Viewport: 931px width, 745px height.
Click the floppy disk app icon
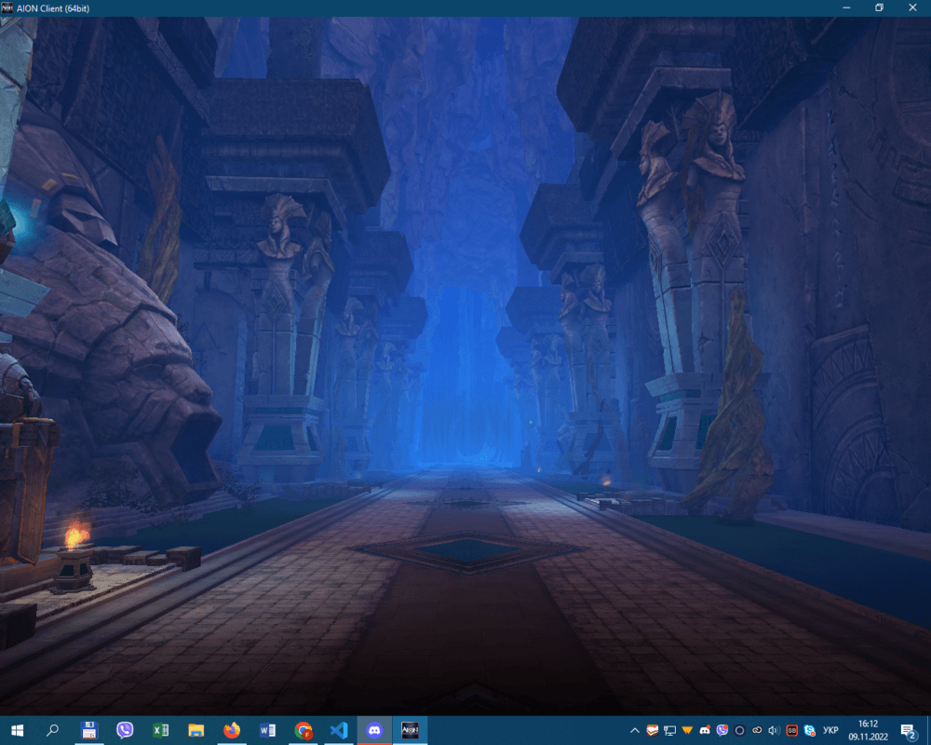[x=89, y=730]
